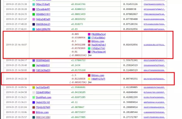The image size is (182, 119).
Task: Select amount +0.1434
Action: tap(76, 65)
